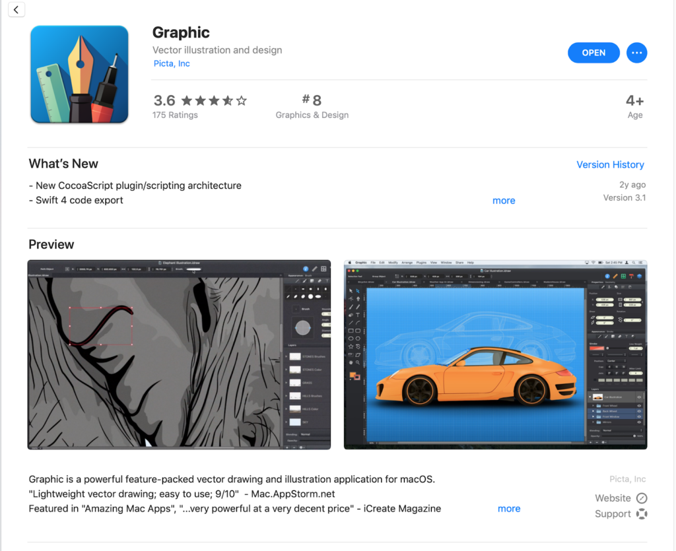Image resolution: width=676 pixels, height=551 pixels.
Task: Click the "175 Ratings" text
Action: coord(175,115)
